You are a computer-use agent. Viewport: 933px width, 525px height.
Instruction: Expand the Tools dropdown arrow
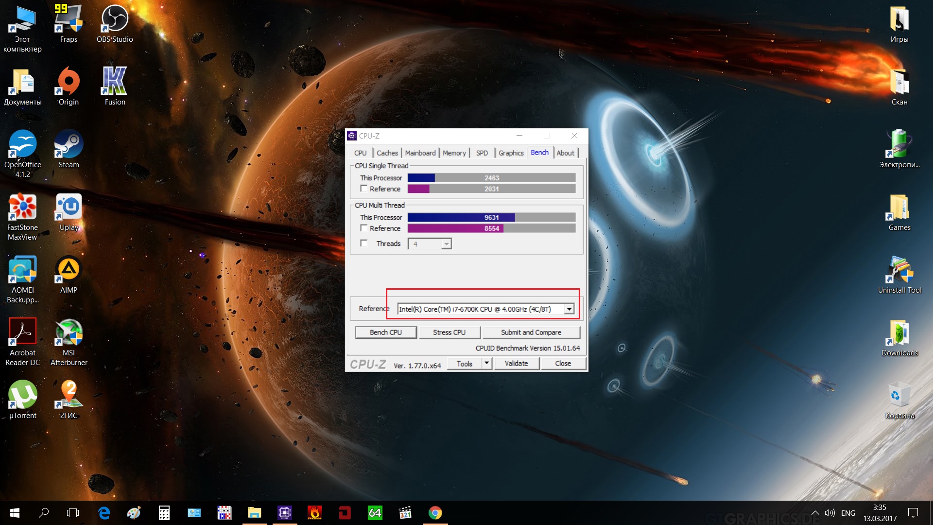[487, 363]
